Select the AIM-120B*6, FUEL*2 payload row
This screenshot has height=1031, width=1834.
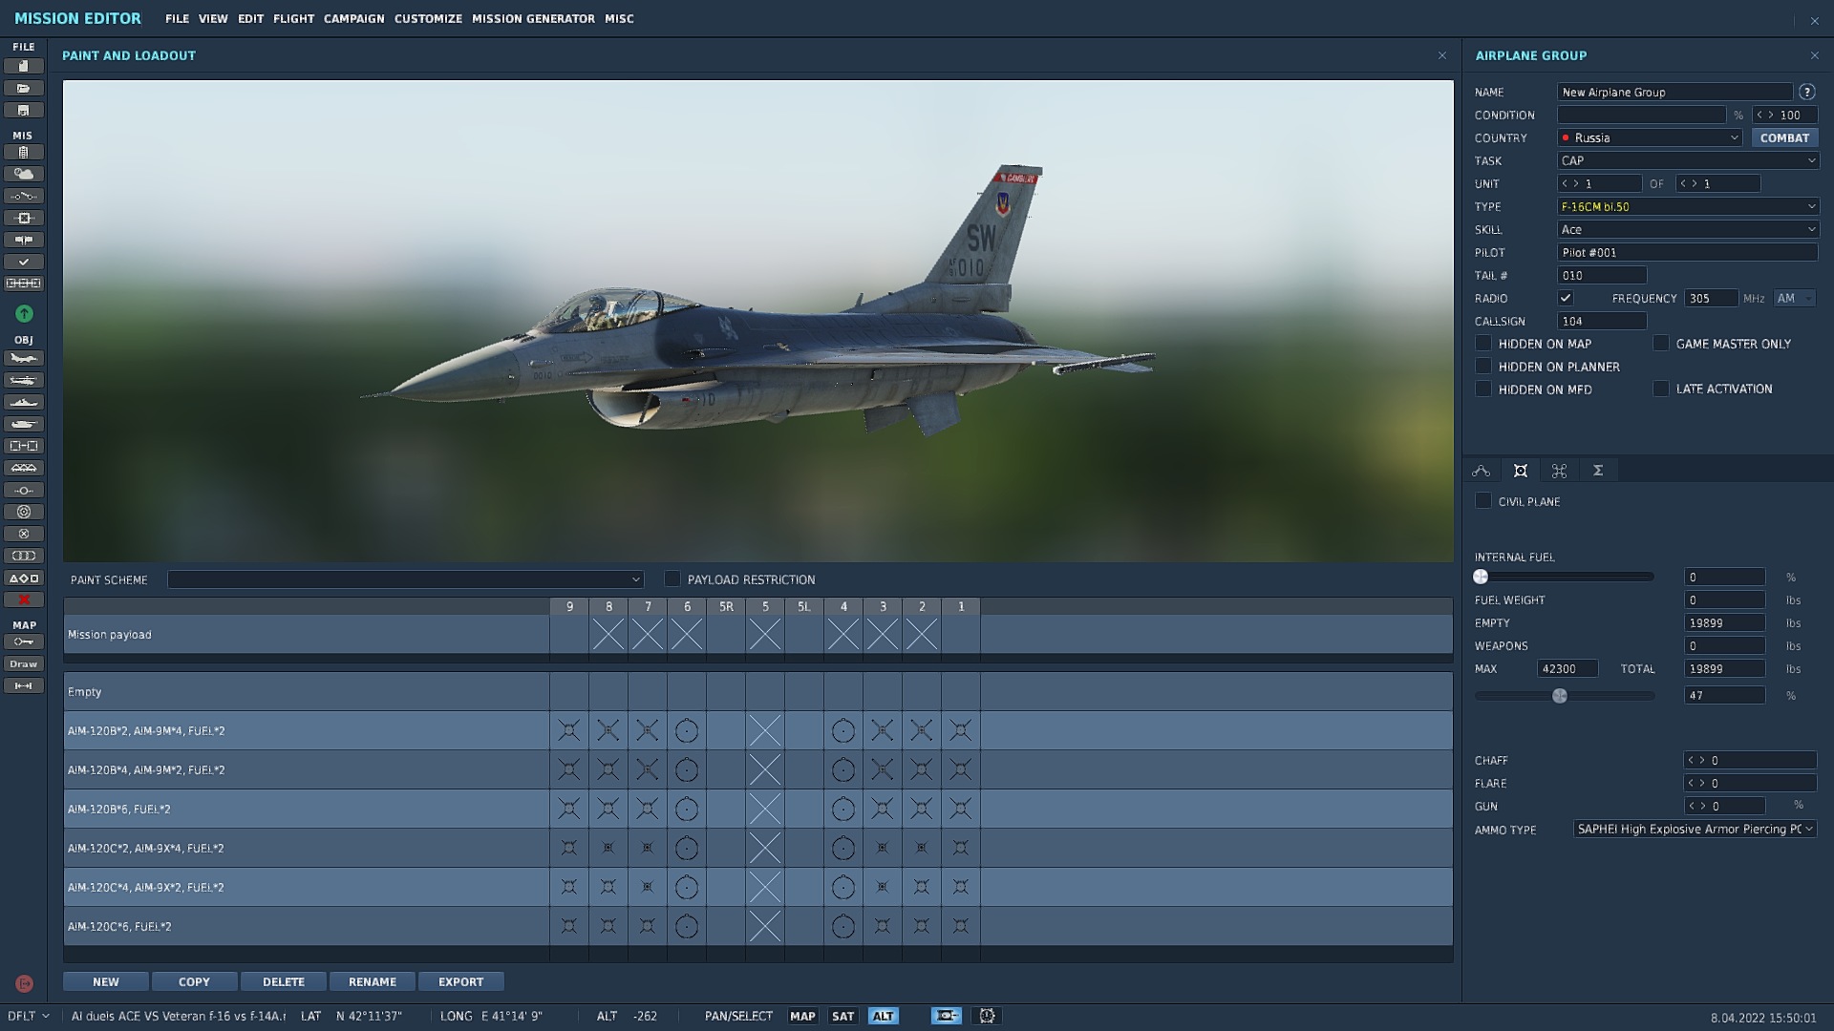point(757,809)
